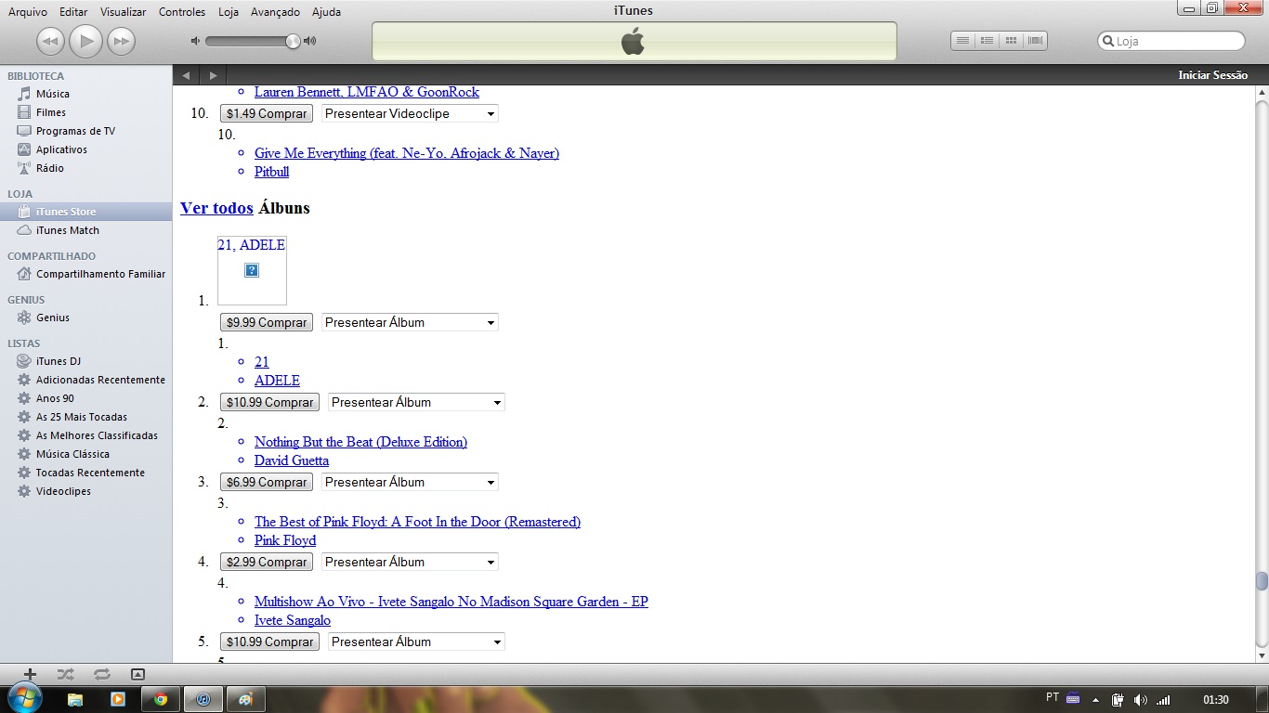Image resolution: width=1269 pixels, height=713 pixels.
Task: Switch to album list view
Action: pos(988,41)
